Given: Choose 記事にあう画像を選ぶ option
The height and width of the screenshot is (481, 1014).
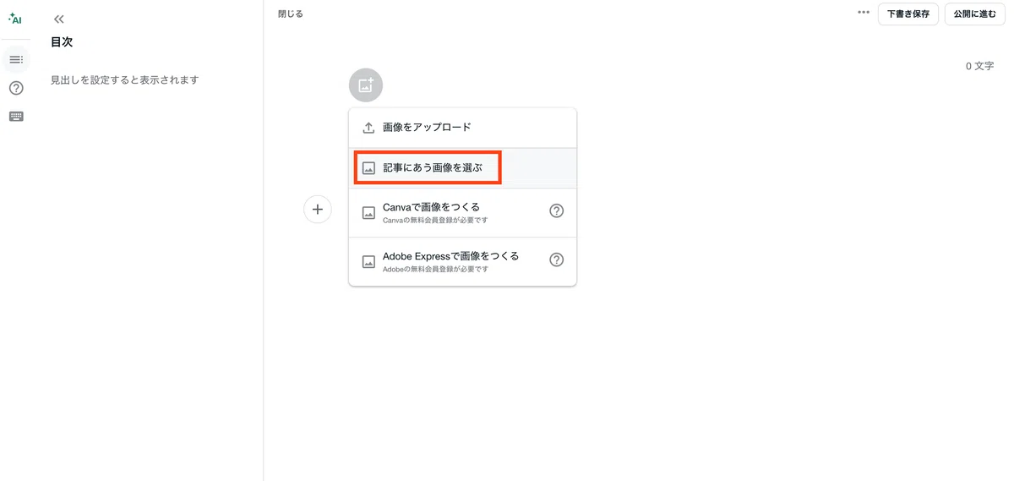Looking at the screenshot, I should tap(462, 168).
